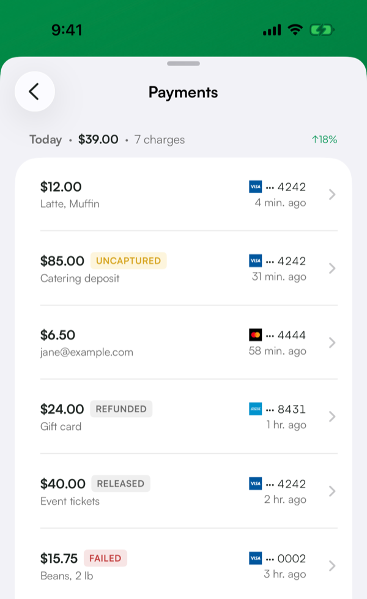Click the Visa icon on $85.00 Catering deposit
The width and height of the screenshot is (367, 599).
point(255,261)
